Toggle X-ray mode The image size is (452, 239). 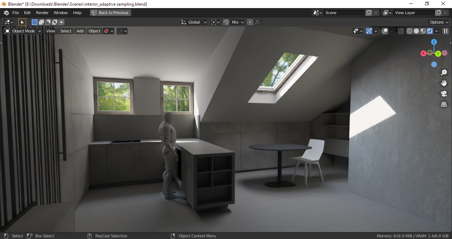click(x=401, y=31)
